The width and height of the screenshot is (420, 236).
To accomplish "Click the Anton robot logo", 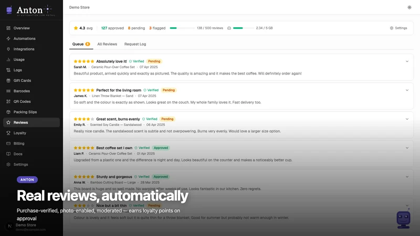I will pos(9,10).
